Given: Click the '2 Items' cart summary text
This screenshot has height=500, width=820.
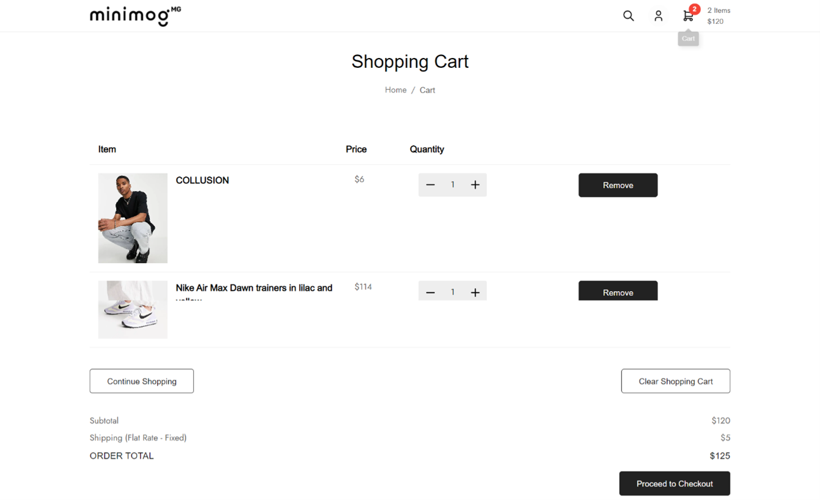Looking at the screenshot, I should (719, 10).
